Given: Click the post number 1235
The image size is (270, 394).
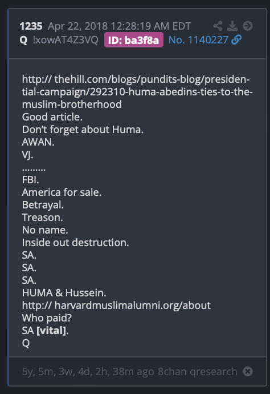Looking at the screenshot, I should pyautogui.click(x=31, y=26).
